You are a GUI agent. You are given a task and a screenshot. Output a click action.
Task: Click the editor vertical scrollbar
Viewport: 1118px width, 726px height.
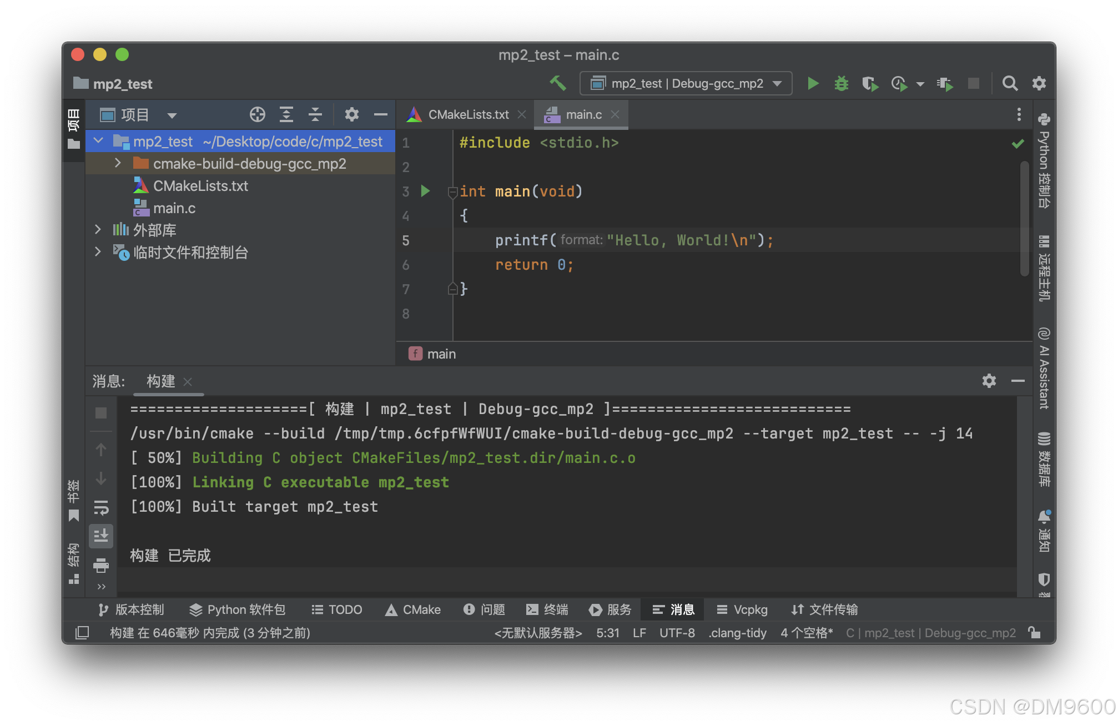[1025, 219]
